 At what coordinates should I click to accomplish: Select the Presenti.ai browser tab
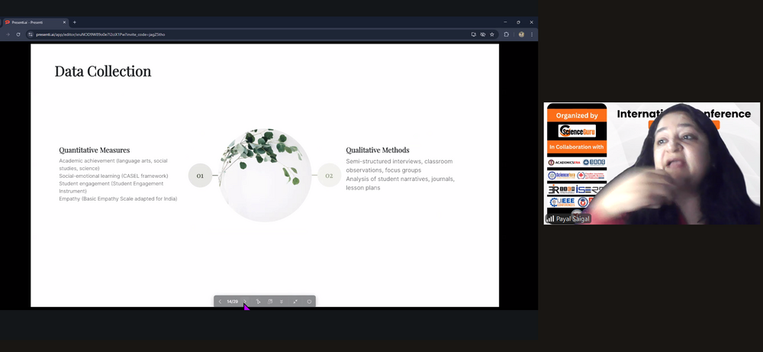pos(34,22)
